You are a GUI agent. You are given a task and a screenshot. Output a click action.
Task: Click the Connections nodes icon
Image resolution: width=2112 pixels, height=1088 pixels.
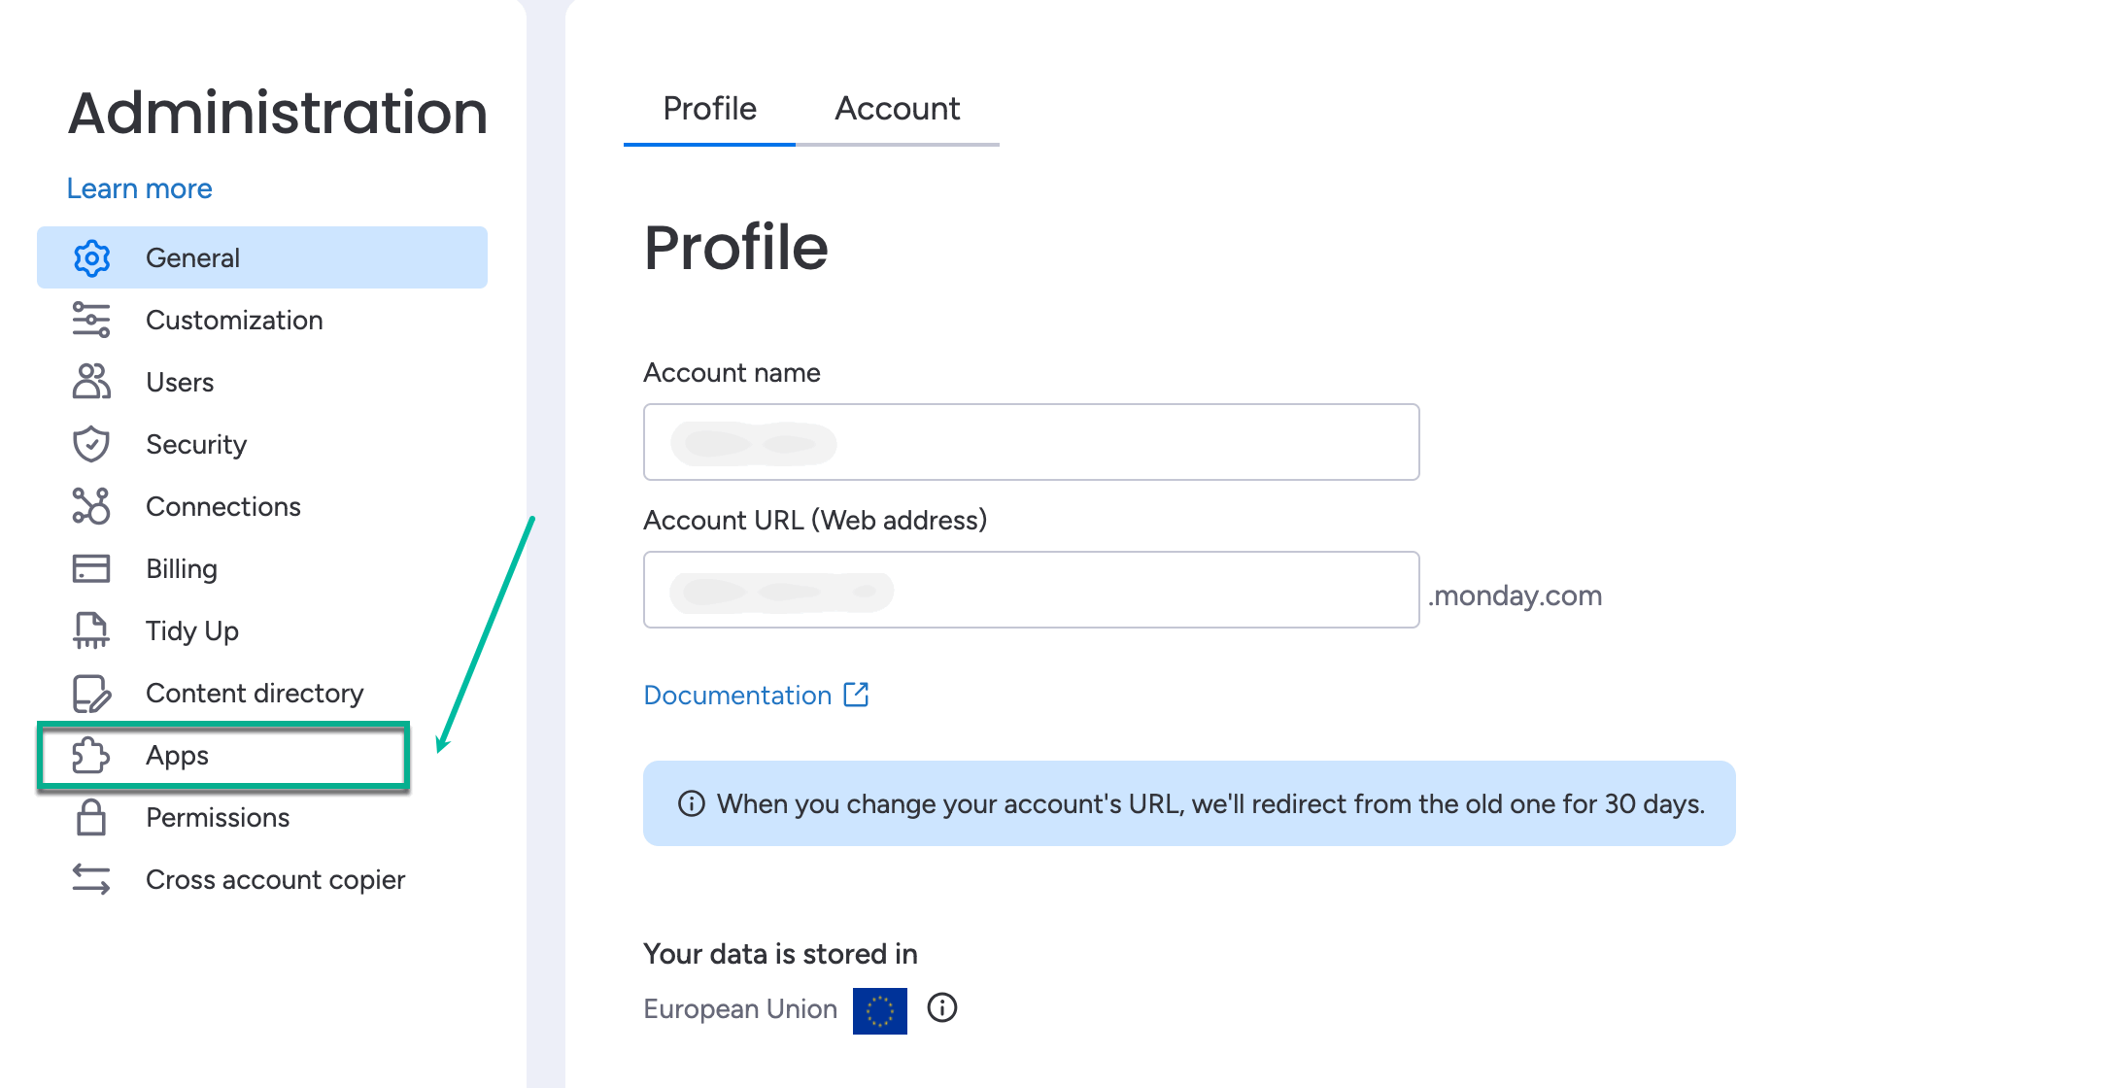point(91,506)
